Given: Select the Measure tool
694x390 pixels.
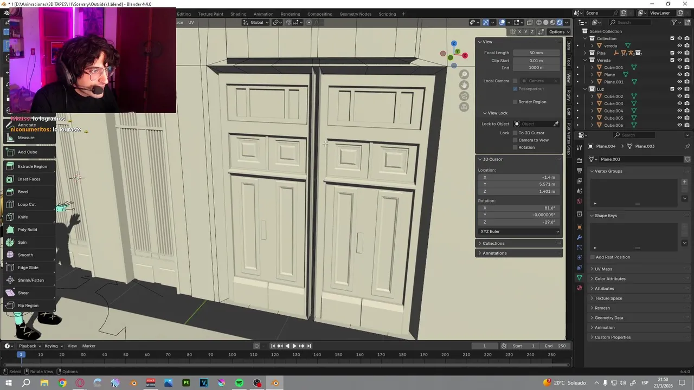Looking at the screenshot, I should 28,138.
